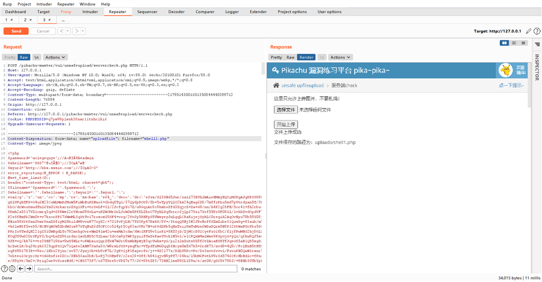Go to next search match arrow

click(29, 268)
